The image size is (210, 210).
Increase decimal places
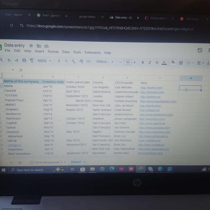pos(81,61)
